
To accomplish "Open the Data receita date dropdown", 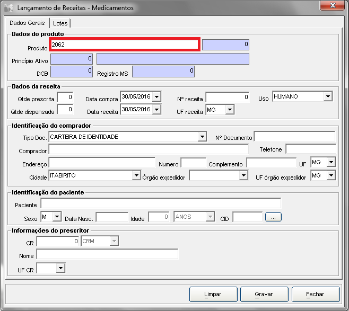I will (x=157, y=110).
